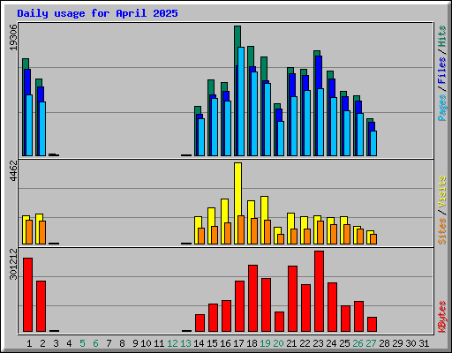
Task: Select the blue Files bar for day 21
Action: tap(292, 85)
